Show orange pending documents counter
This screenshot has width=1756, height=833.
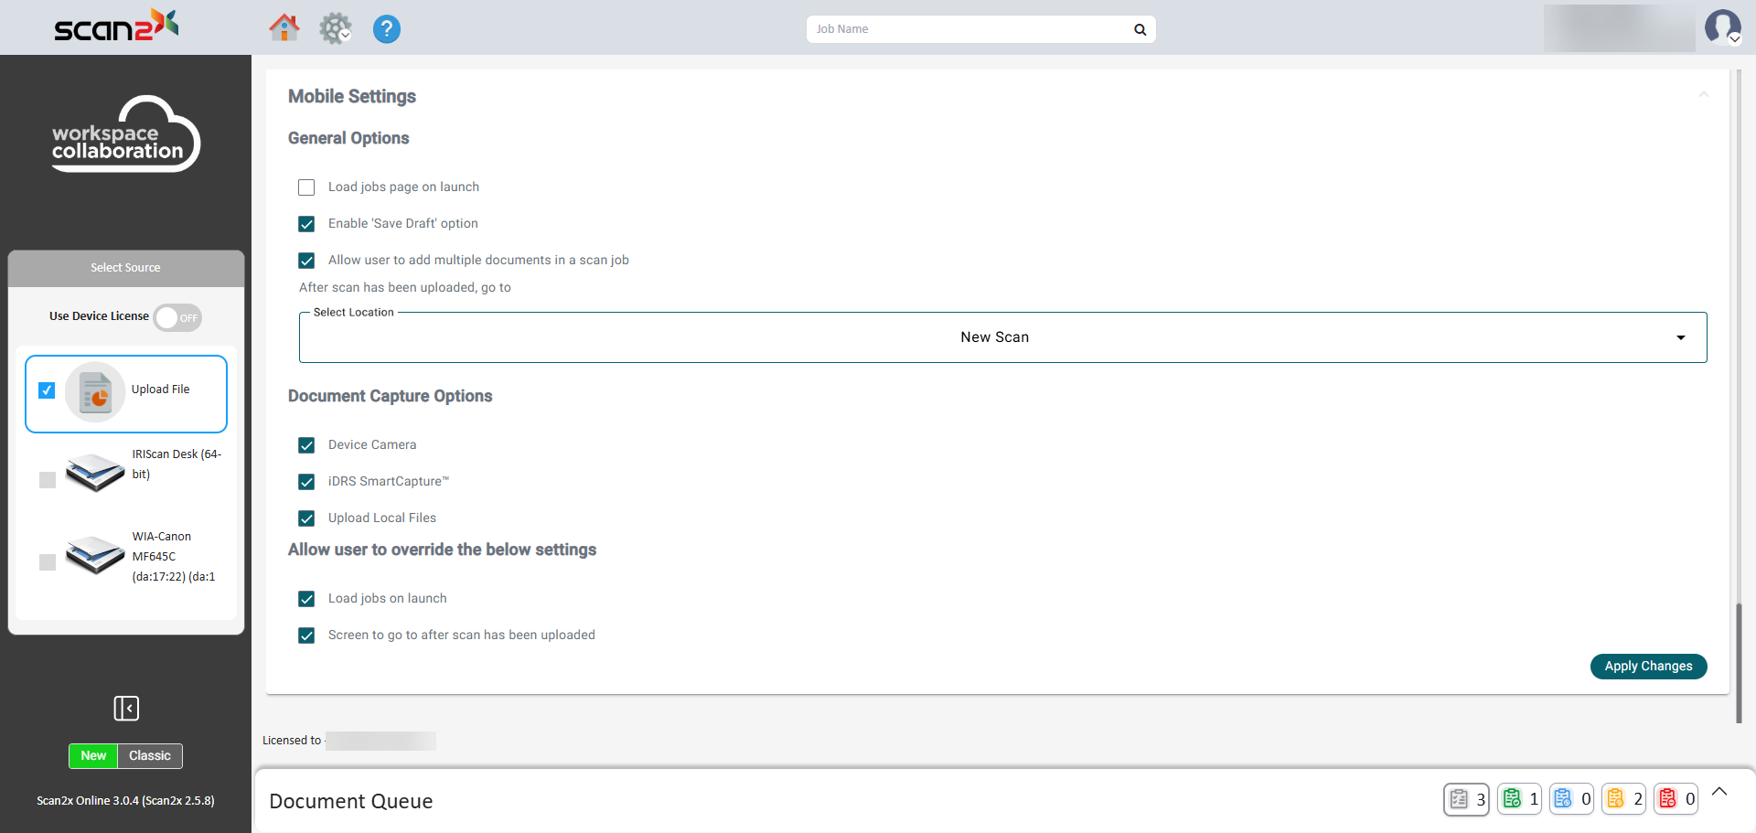[1623, 799]
